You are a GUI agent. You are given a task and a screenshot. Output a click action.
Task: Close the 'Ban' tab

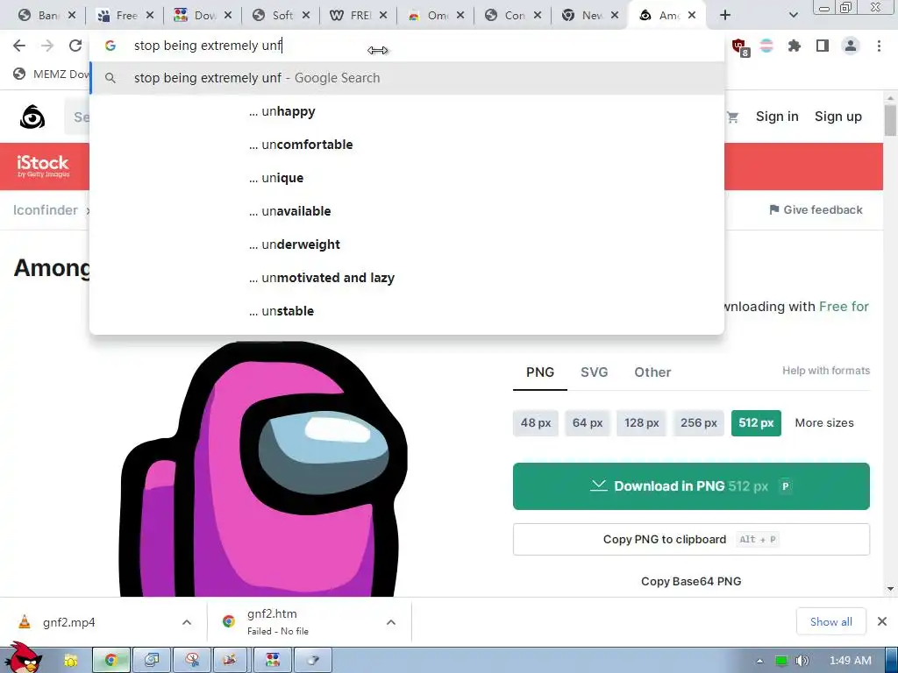click(x=72, y=16)
